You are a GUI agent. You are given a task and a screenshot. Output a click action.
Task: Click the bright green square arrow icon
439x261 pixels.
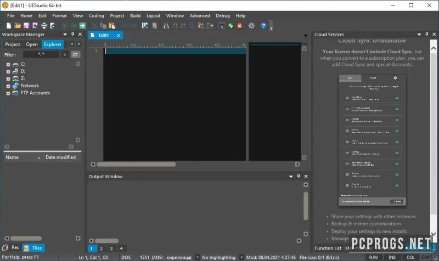point(82,26)
